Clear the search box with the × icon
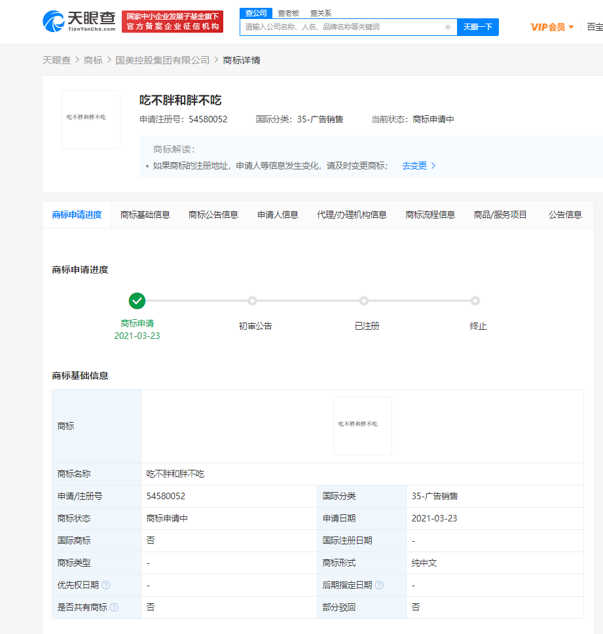 (448, 27)
